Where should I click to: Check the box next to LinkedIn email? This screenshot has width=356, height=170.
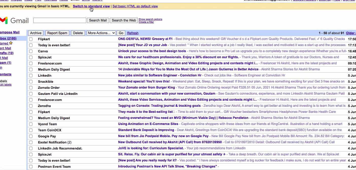coord(31,75)
